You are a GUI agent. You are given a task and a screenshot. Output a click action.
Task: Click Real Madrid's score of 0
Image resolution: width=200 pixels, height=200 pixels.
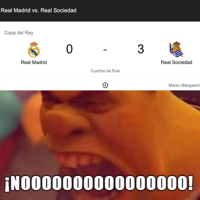69,49
